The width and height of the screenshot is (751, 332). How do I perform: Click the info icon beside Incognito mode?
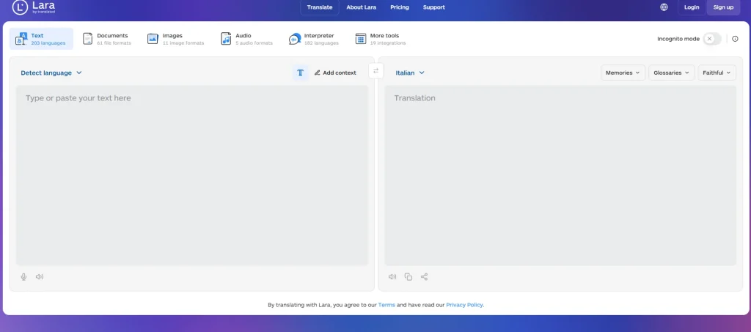(735, 39)
